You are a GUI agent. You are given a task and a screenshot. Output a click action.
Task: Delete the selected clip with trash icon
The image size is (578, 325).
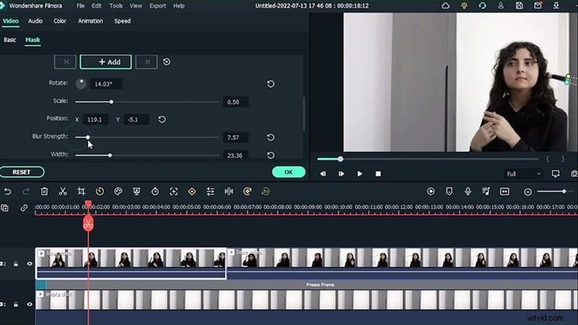point(44,191)
